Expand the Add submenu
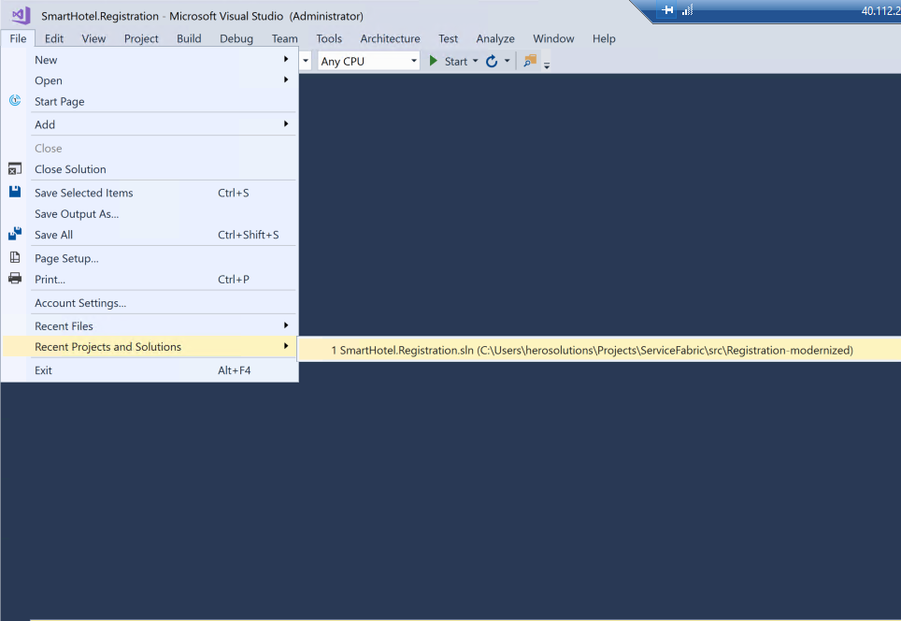 coord(286,124)
